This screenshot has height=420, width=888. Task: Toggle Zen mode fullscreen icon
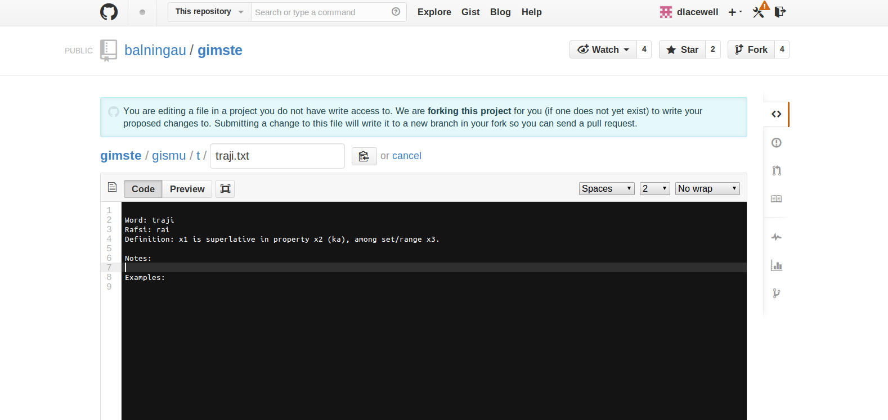(x=225, y=189)
